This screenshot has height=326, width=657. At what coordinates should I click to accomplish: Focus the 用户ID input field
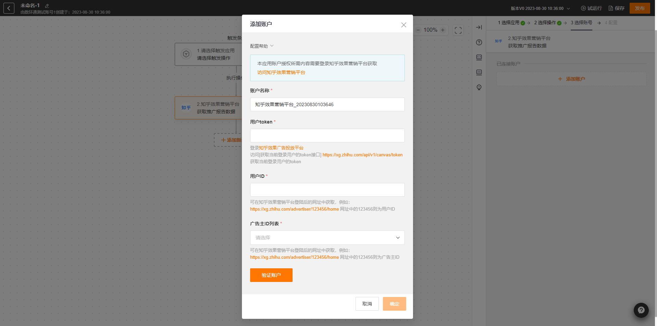point(327,190)
